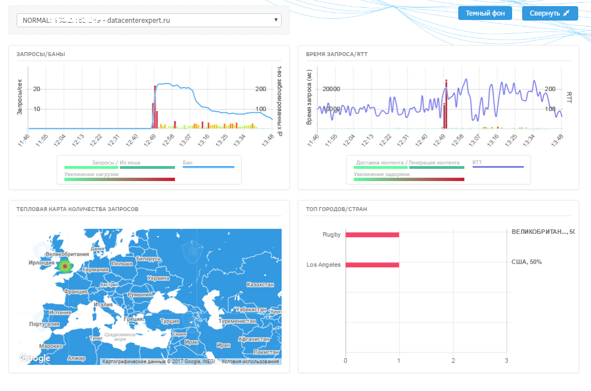591x391 pixels.
Task: Click the Казахстан label on the map
Action: coord(260,285)
